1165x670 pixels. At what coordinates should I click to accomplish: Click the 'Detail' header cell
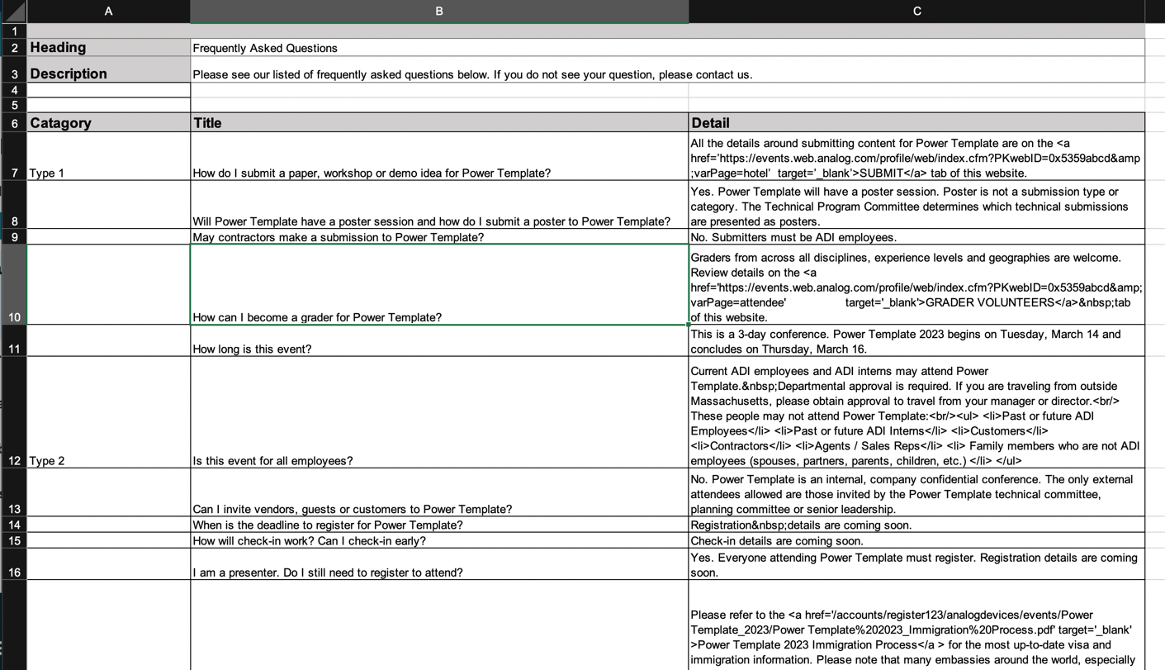[x=916, y=122]
